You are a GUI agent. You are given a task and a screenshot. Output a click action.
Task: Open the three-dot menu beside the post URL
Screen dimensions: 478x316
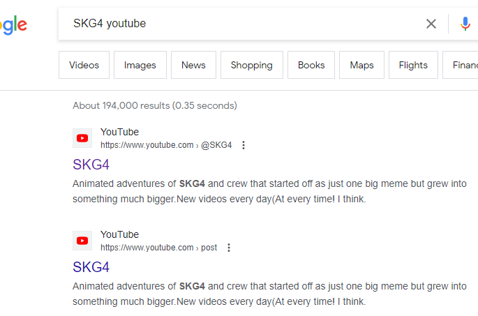[x=229, y=248]
